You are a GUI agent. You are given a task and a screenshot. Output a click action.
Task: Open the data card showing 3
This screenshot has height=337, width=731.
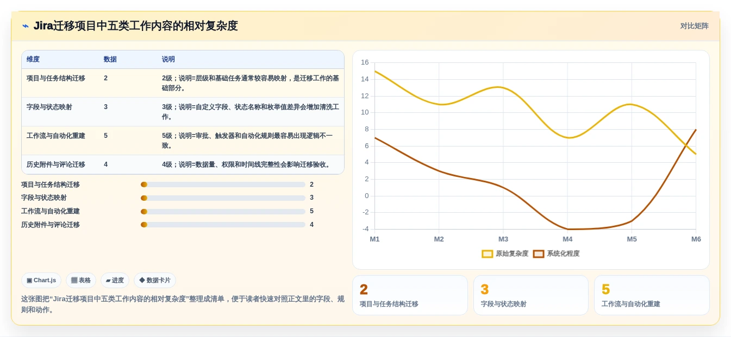(531, 295)
